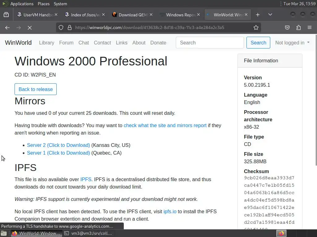
Task: Click version value 5.00.2195.1
Action: tap(257, 85)
